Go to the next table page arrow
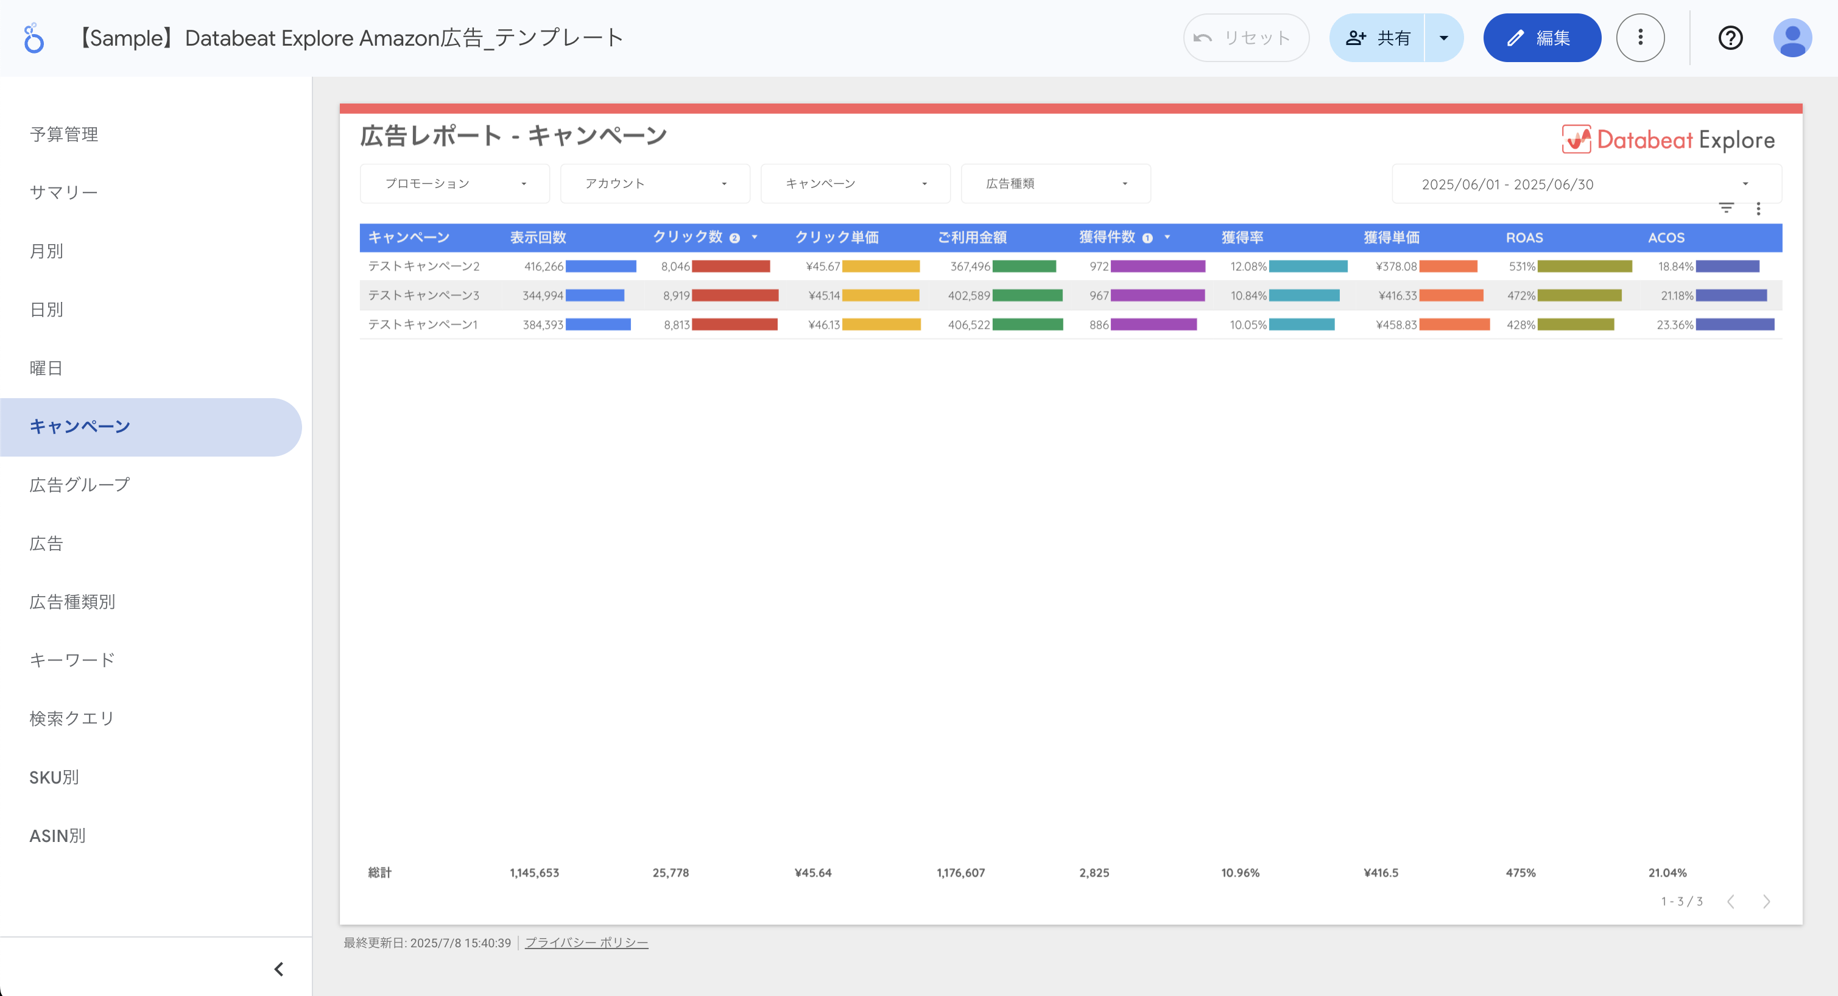This screenshot has width=1838, height=996. pos(1767,901)
